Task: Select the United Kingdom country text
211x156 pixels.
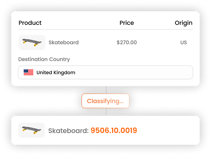Action: pyautogui.click(x=56, y=73)
